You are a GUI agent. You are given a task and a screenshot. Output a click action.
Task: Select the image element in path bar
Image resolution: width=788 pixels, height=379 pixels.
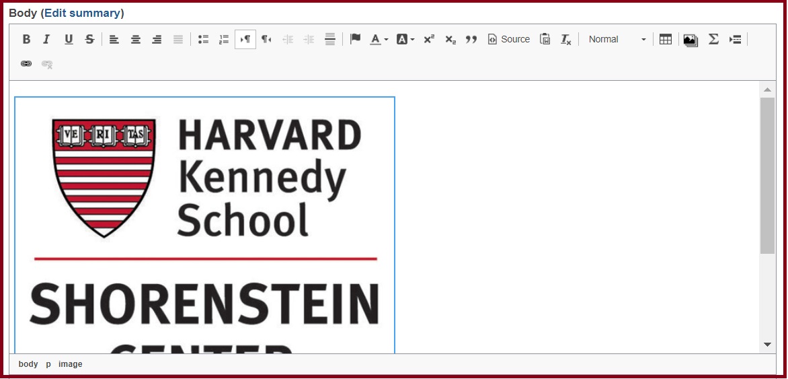[71, 364]
